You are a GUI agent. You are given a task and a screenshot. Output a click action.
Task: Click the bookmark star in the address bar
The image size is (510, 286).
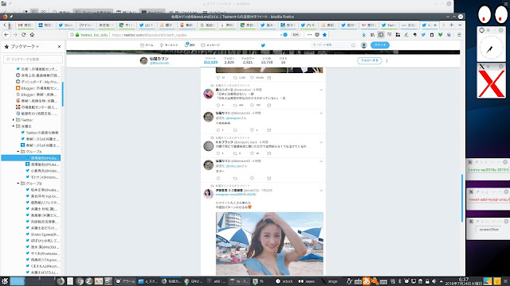click(324, 35)
